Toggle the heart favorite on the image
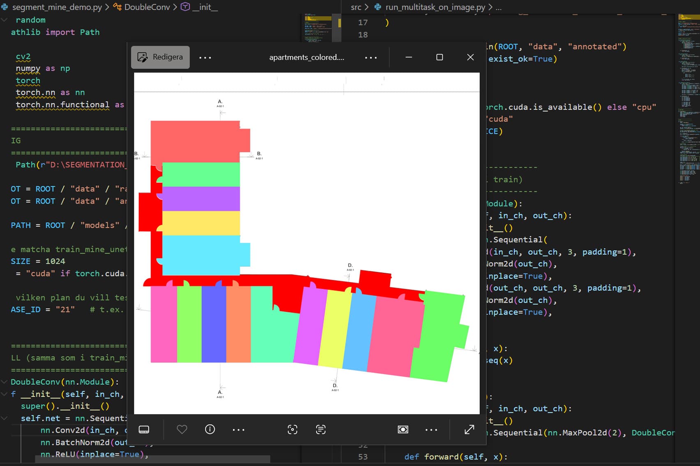 click(x=182, y=429)
